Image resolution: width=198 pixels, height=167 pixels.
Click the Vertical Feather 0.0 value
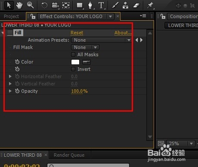[74, 84]
